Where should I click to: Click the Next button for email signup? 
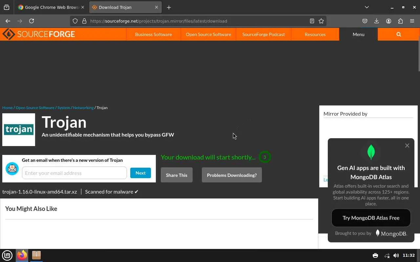click(140, 173)
